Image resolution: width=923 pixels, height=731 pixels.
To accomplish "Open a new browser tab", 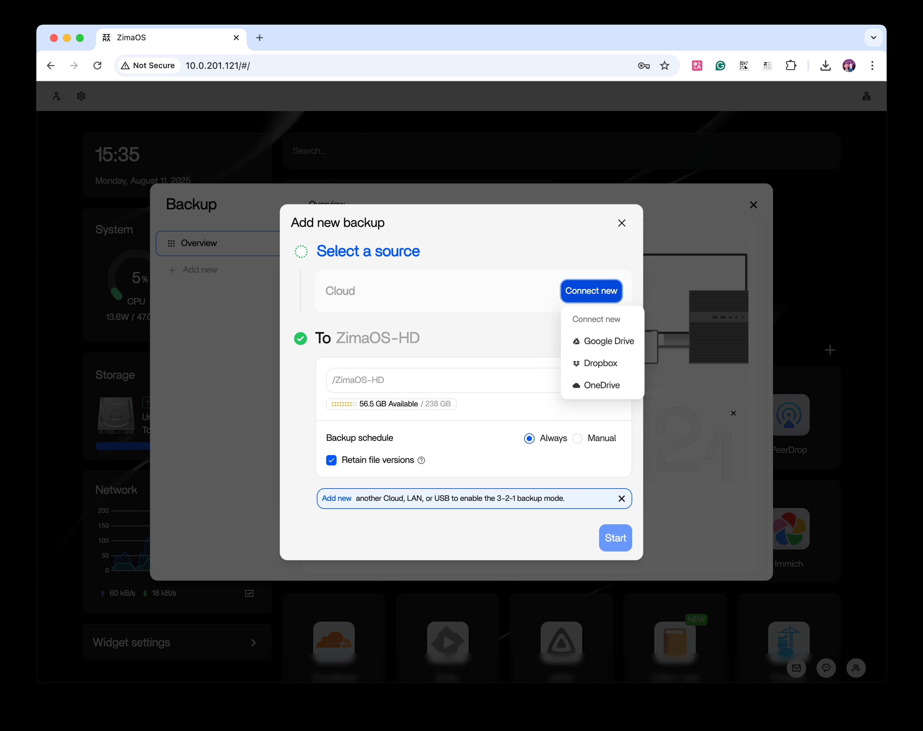I will tap(259, 38).
